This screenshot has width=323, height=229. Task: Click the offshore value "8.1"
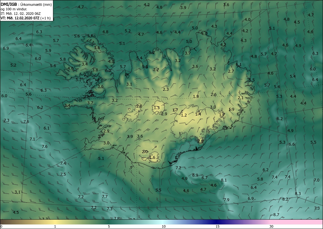[x=224, y=180]
